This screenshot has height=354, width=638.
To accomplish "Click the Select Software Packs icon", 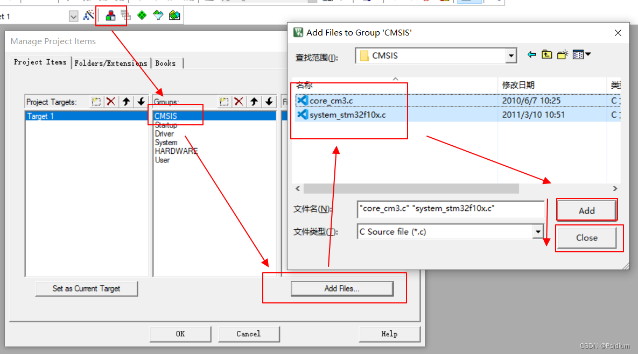I will point(174,16).
